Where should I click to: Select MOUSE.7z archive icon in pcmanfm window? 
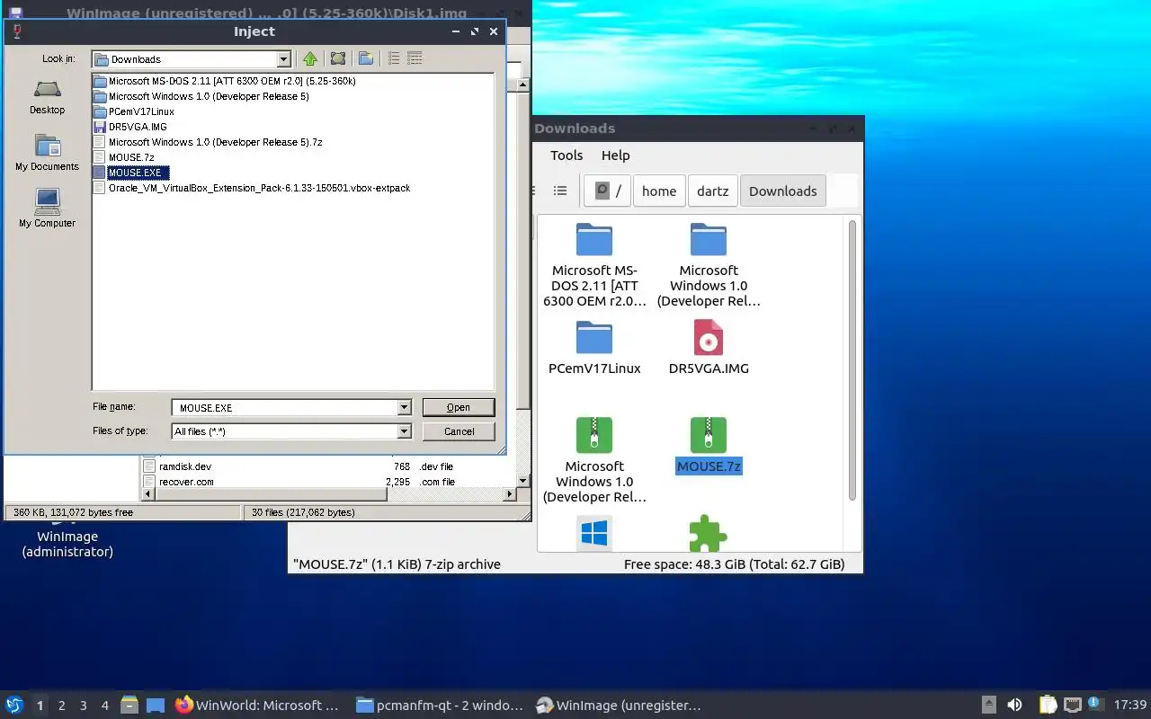[x=709, y=435]
